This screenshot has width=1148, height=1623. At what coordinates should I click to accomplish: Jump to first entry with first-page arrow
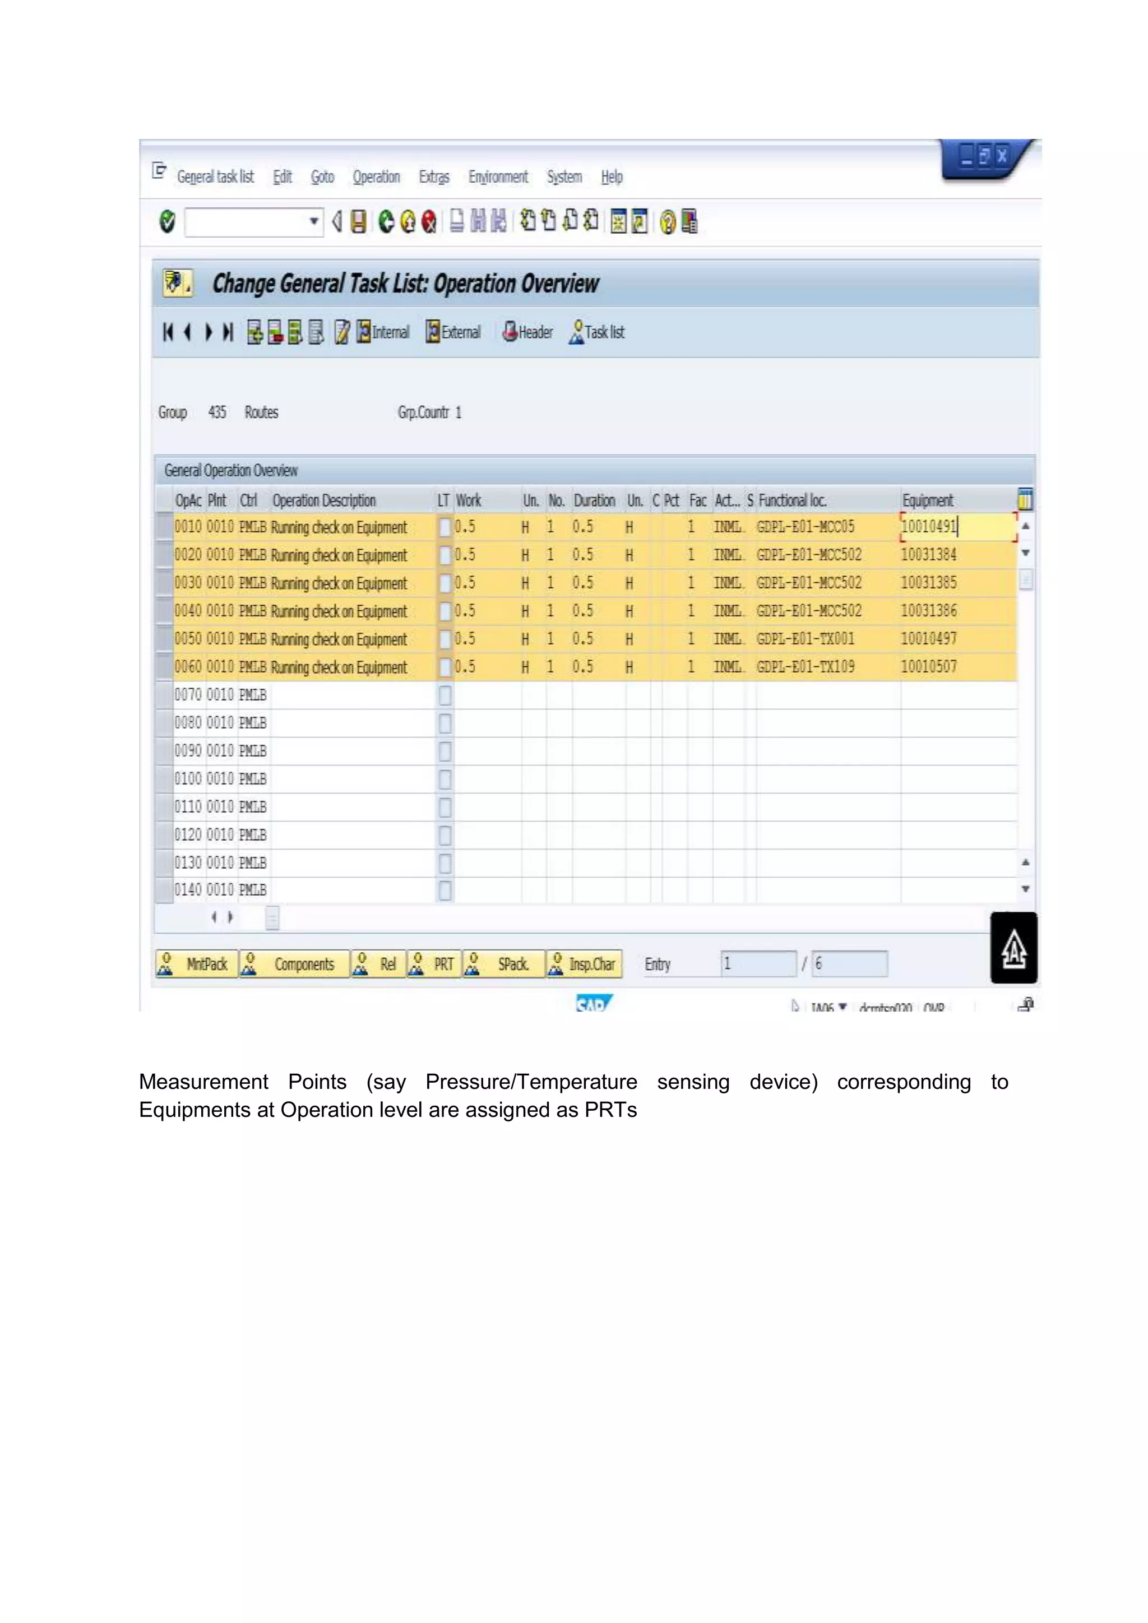[x=168, y=332]
